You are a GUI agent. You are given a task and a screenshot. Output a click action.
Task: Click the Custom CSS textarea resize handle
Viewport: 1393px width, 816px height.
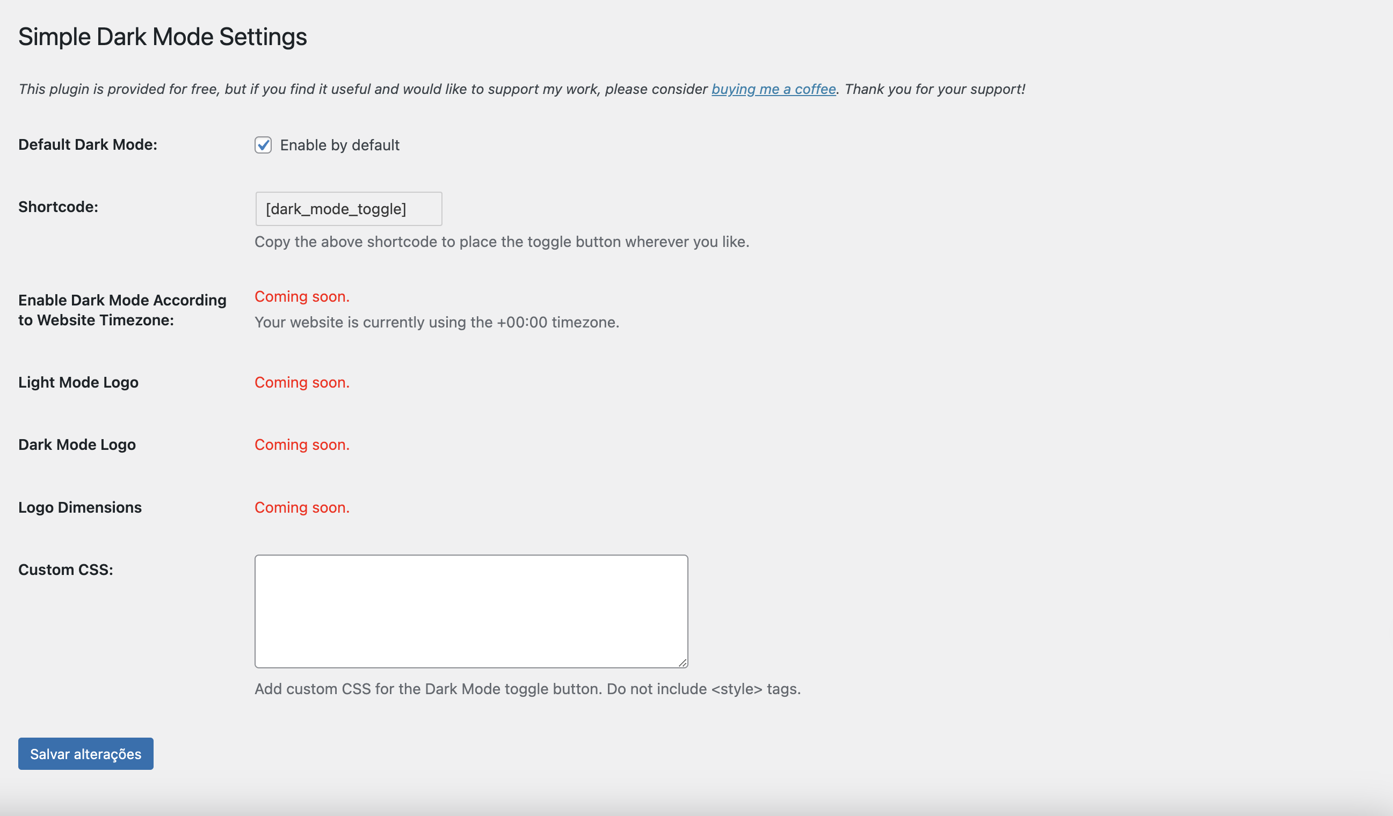[x=683, y=663]
